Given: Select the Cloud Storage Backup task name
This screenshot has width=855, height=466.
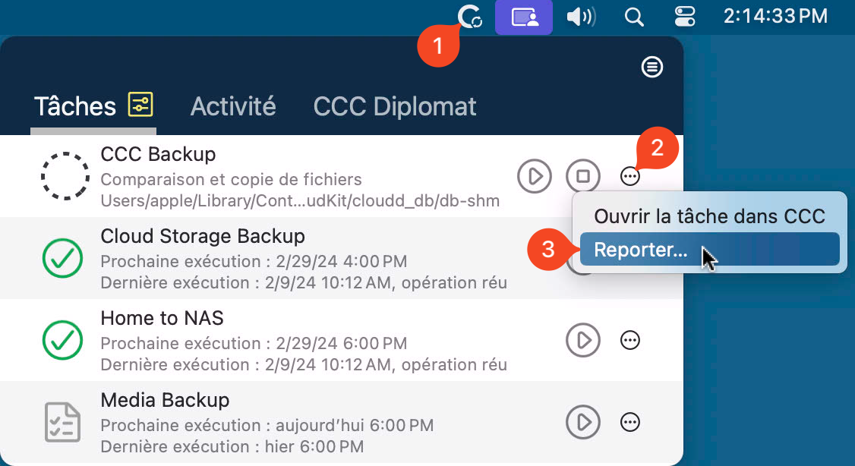Looking at the screenshot, I should click(x=203, y=236).
